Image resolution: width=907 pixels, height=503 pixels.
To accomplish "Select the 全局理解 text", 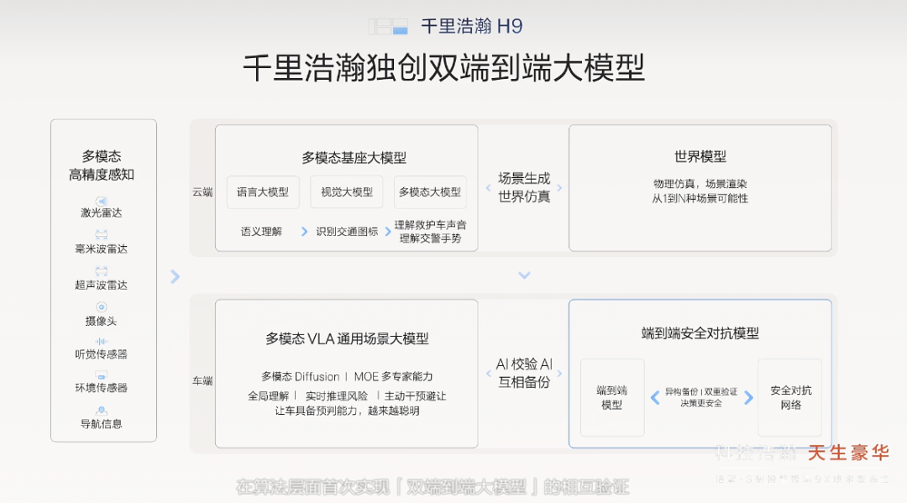I will click(269, 396).
